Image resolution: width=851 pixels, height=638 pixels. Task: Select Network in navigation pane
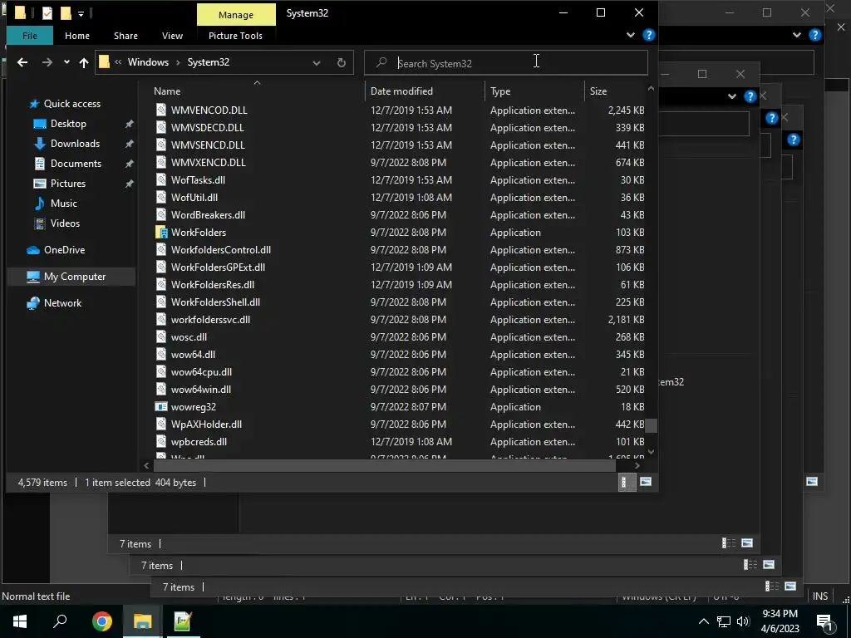click(62, 303)
